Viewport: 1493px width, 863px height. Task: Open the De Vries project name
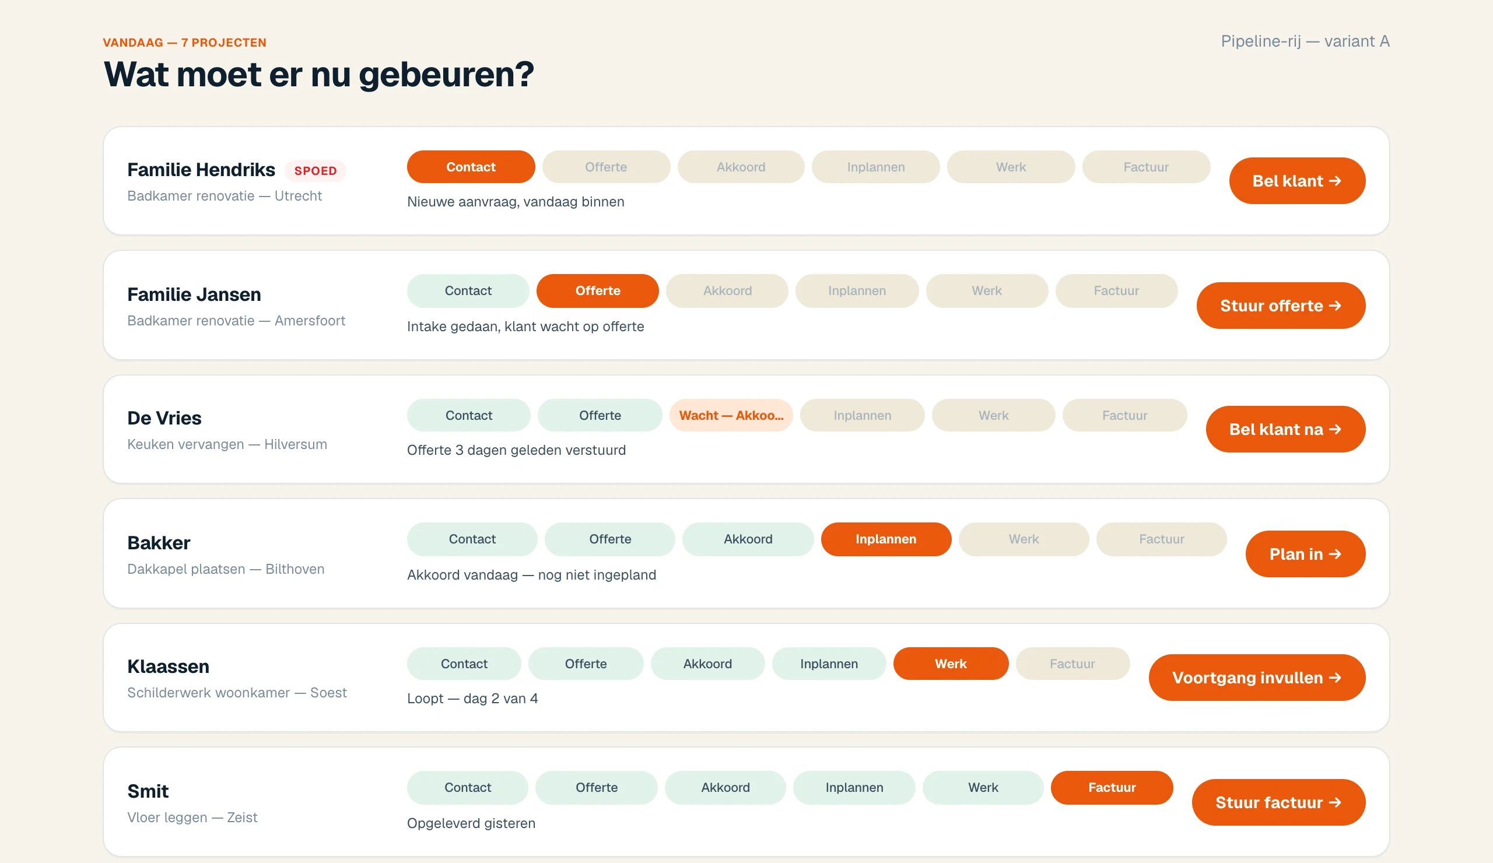tap(164, 418)
